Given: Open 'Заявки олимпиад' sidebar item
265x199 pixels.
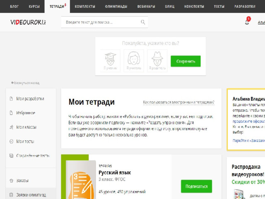Looking at the screenshot, I should [31, 195].
